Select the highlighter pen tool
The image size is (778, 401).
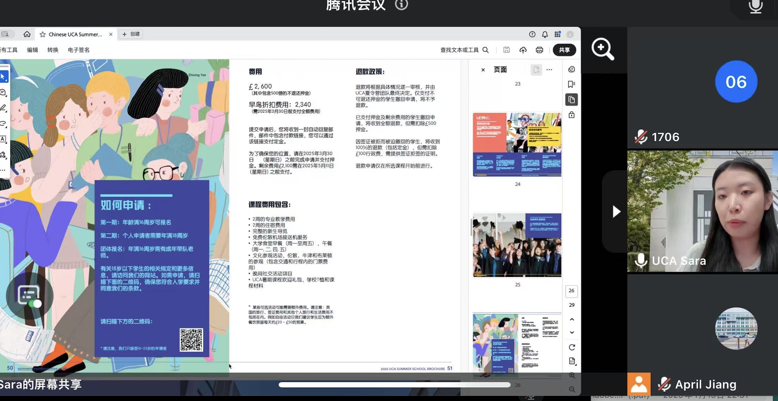[4, 108]
